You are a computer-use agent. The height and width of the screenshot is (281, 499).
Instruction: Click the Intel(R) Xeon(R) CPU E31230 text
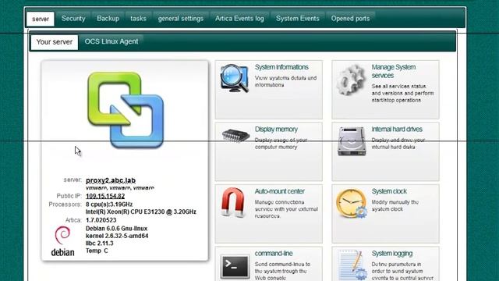(x=141, y=212)
